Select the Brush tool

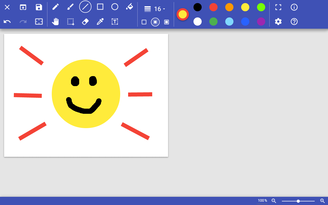[70, 7]
